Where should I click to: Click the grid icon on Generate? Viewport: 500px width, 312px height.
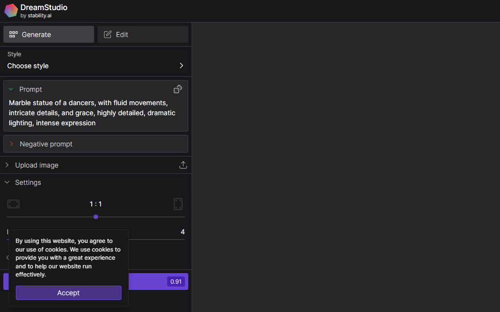(13, 35)
